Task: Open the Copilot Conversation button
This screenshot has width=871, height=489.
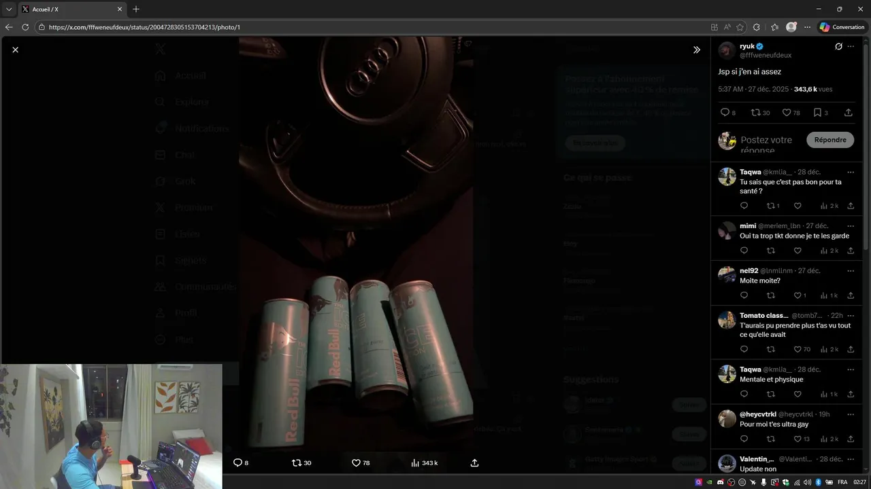Action: click(842, 27)
